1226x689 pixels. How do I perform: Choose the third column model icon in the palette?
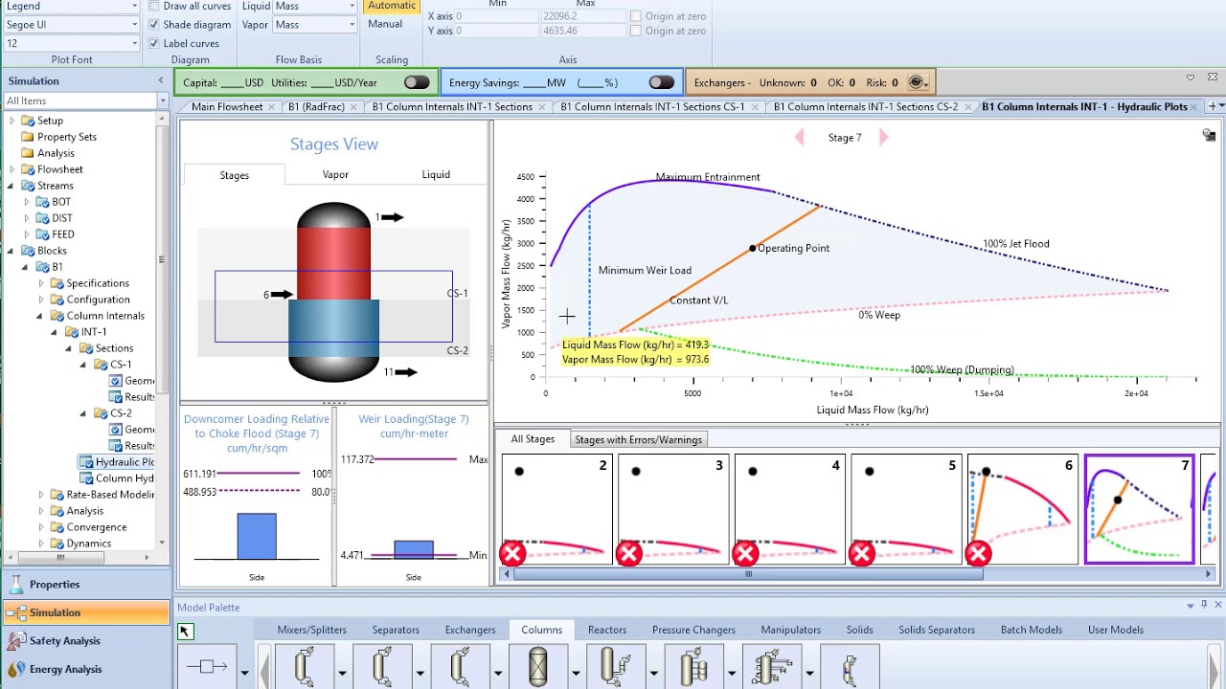[460, 667]
